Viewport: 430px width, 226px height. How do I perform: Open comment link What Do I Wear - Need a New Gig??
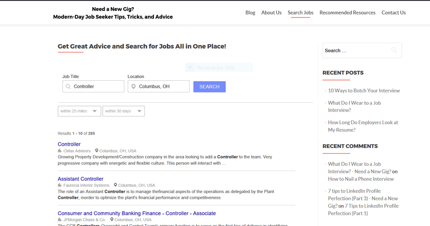click(x=359, y=167)
